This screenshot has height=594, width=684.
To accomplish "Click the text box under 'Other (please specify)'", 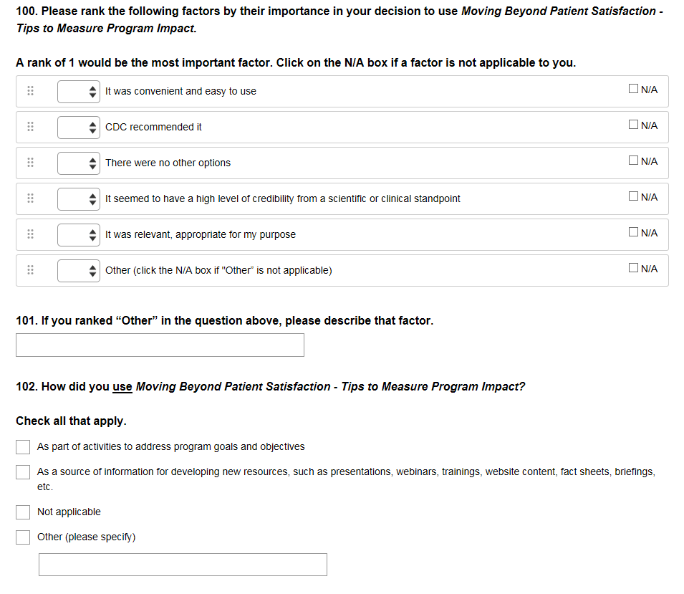I will click(x=183, y=565).
